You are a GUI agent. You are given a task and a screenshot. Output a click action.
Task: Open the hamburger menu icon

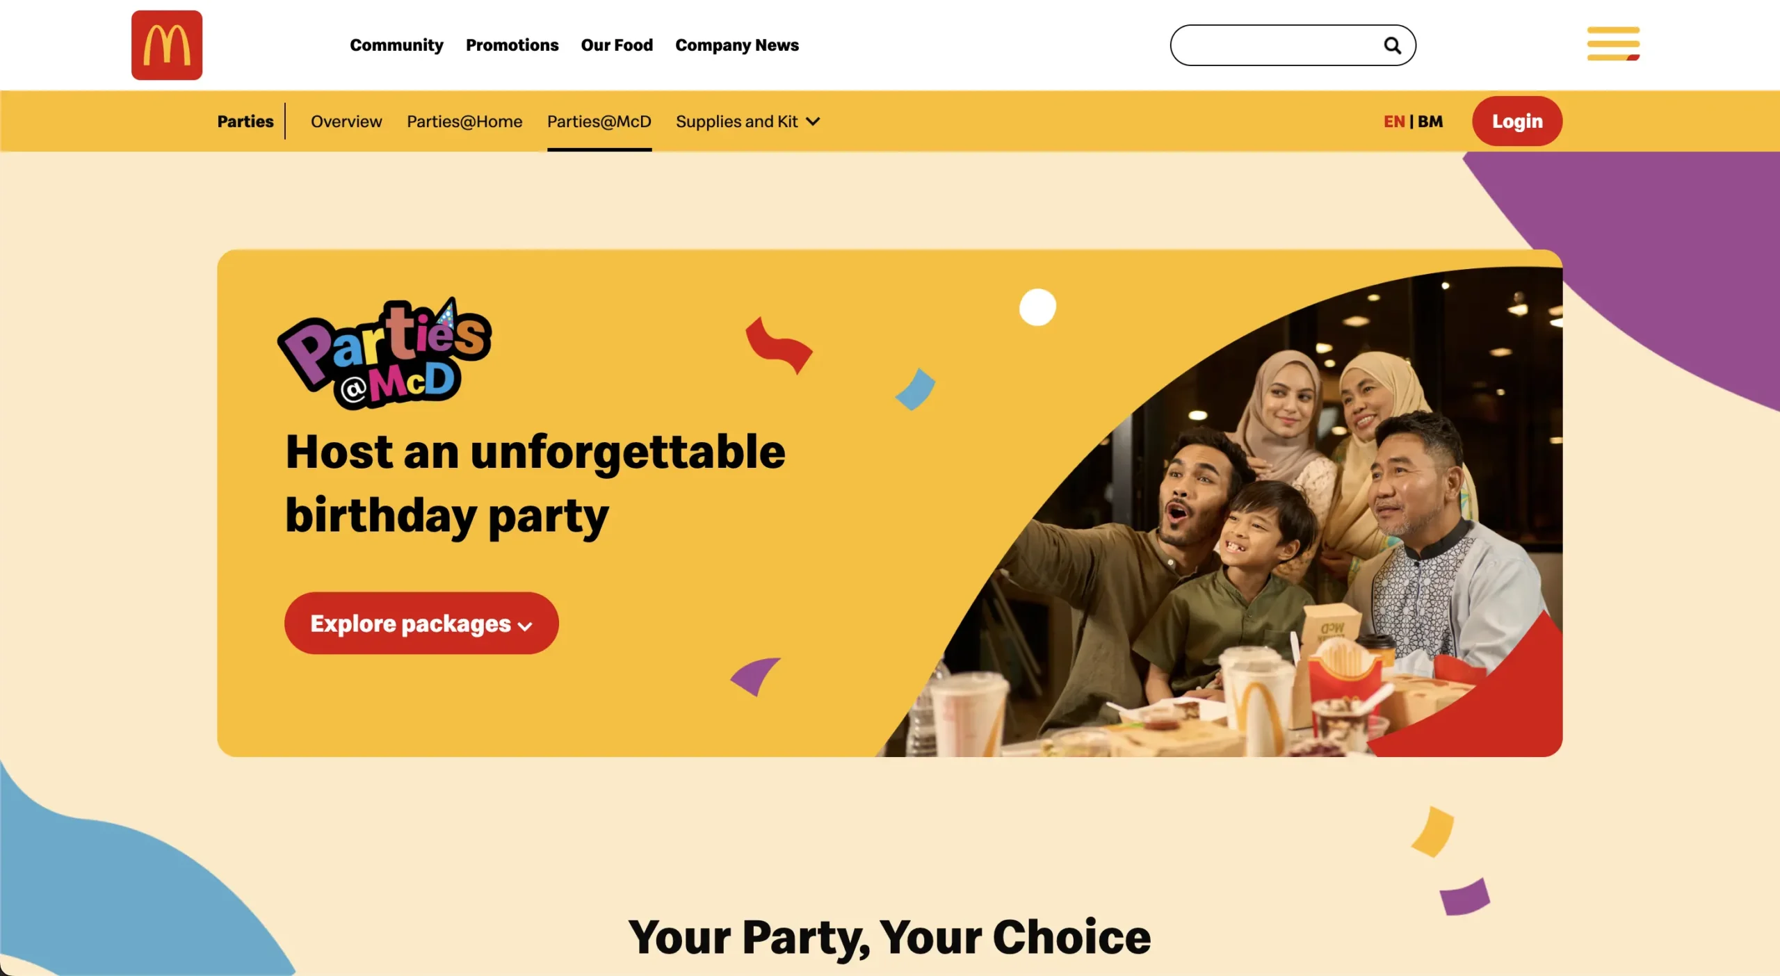click(x=1613, y=44)
